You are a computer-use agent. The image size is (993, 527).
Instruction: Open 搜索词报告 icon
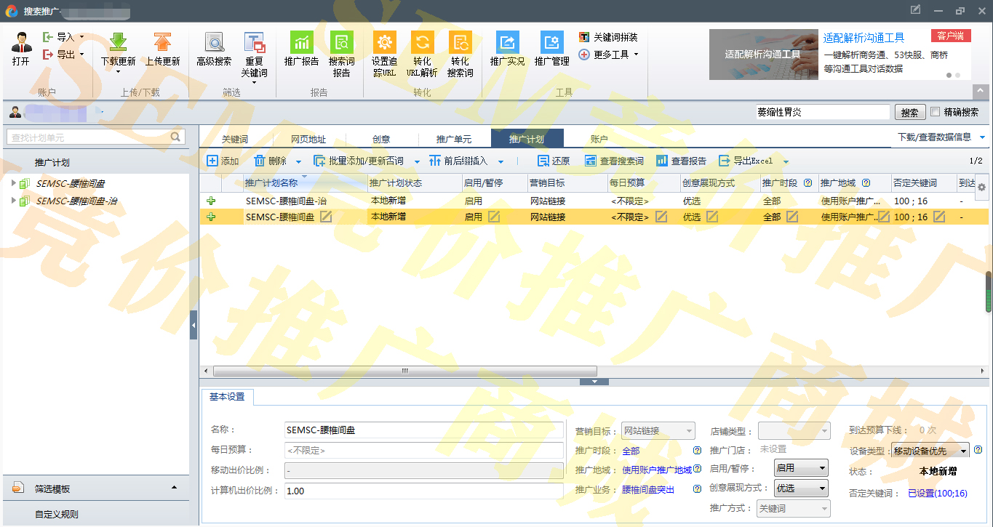[x=341, y=42]
